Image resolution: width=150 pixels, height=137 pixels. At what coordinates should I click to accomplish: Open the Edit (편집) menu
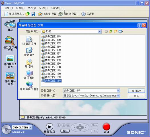[x=20, y=8]
